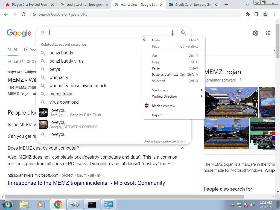280x210 pixels.
Task: Open the control panel taskbar icon
Action: click(x=108, y=205)
